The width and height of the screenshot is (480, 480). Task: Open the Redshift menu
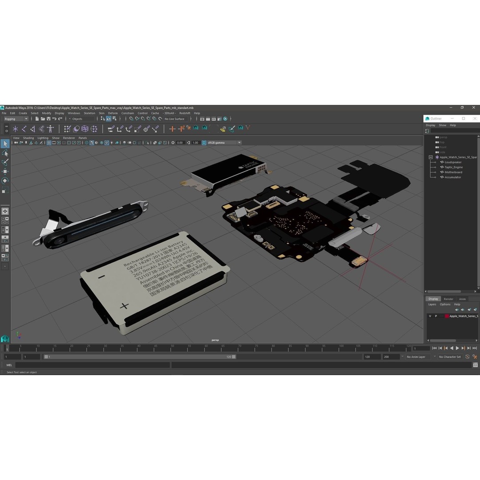click(x=184, y=113)
